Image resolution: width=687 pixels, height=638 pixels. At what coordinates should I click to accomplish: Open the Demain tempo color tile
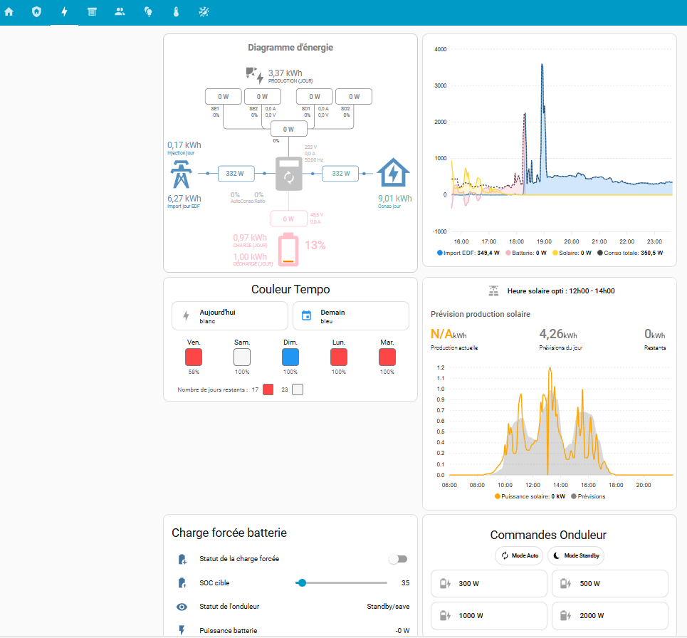350,316
